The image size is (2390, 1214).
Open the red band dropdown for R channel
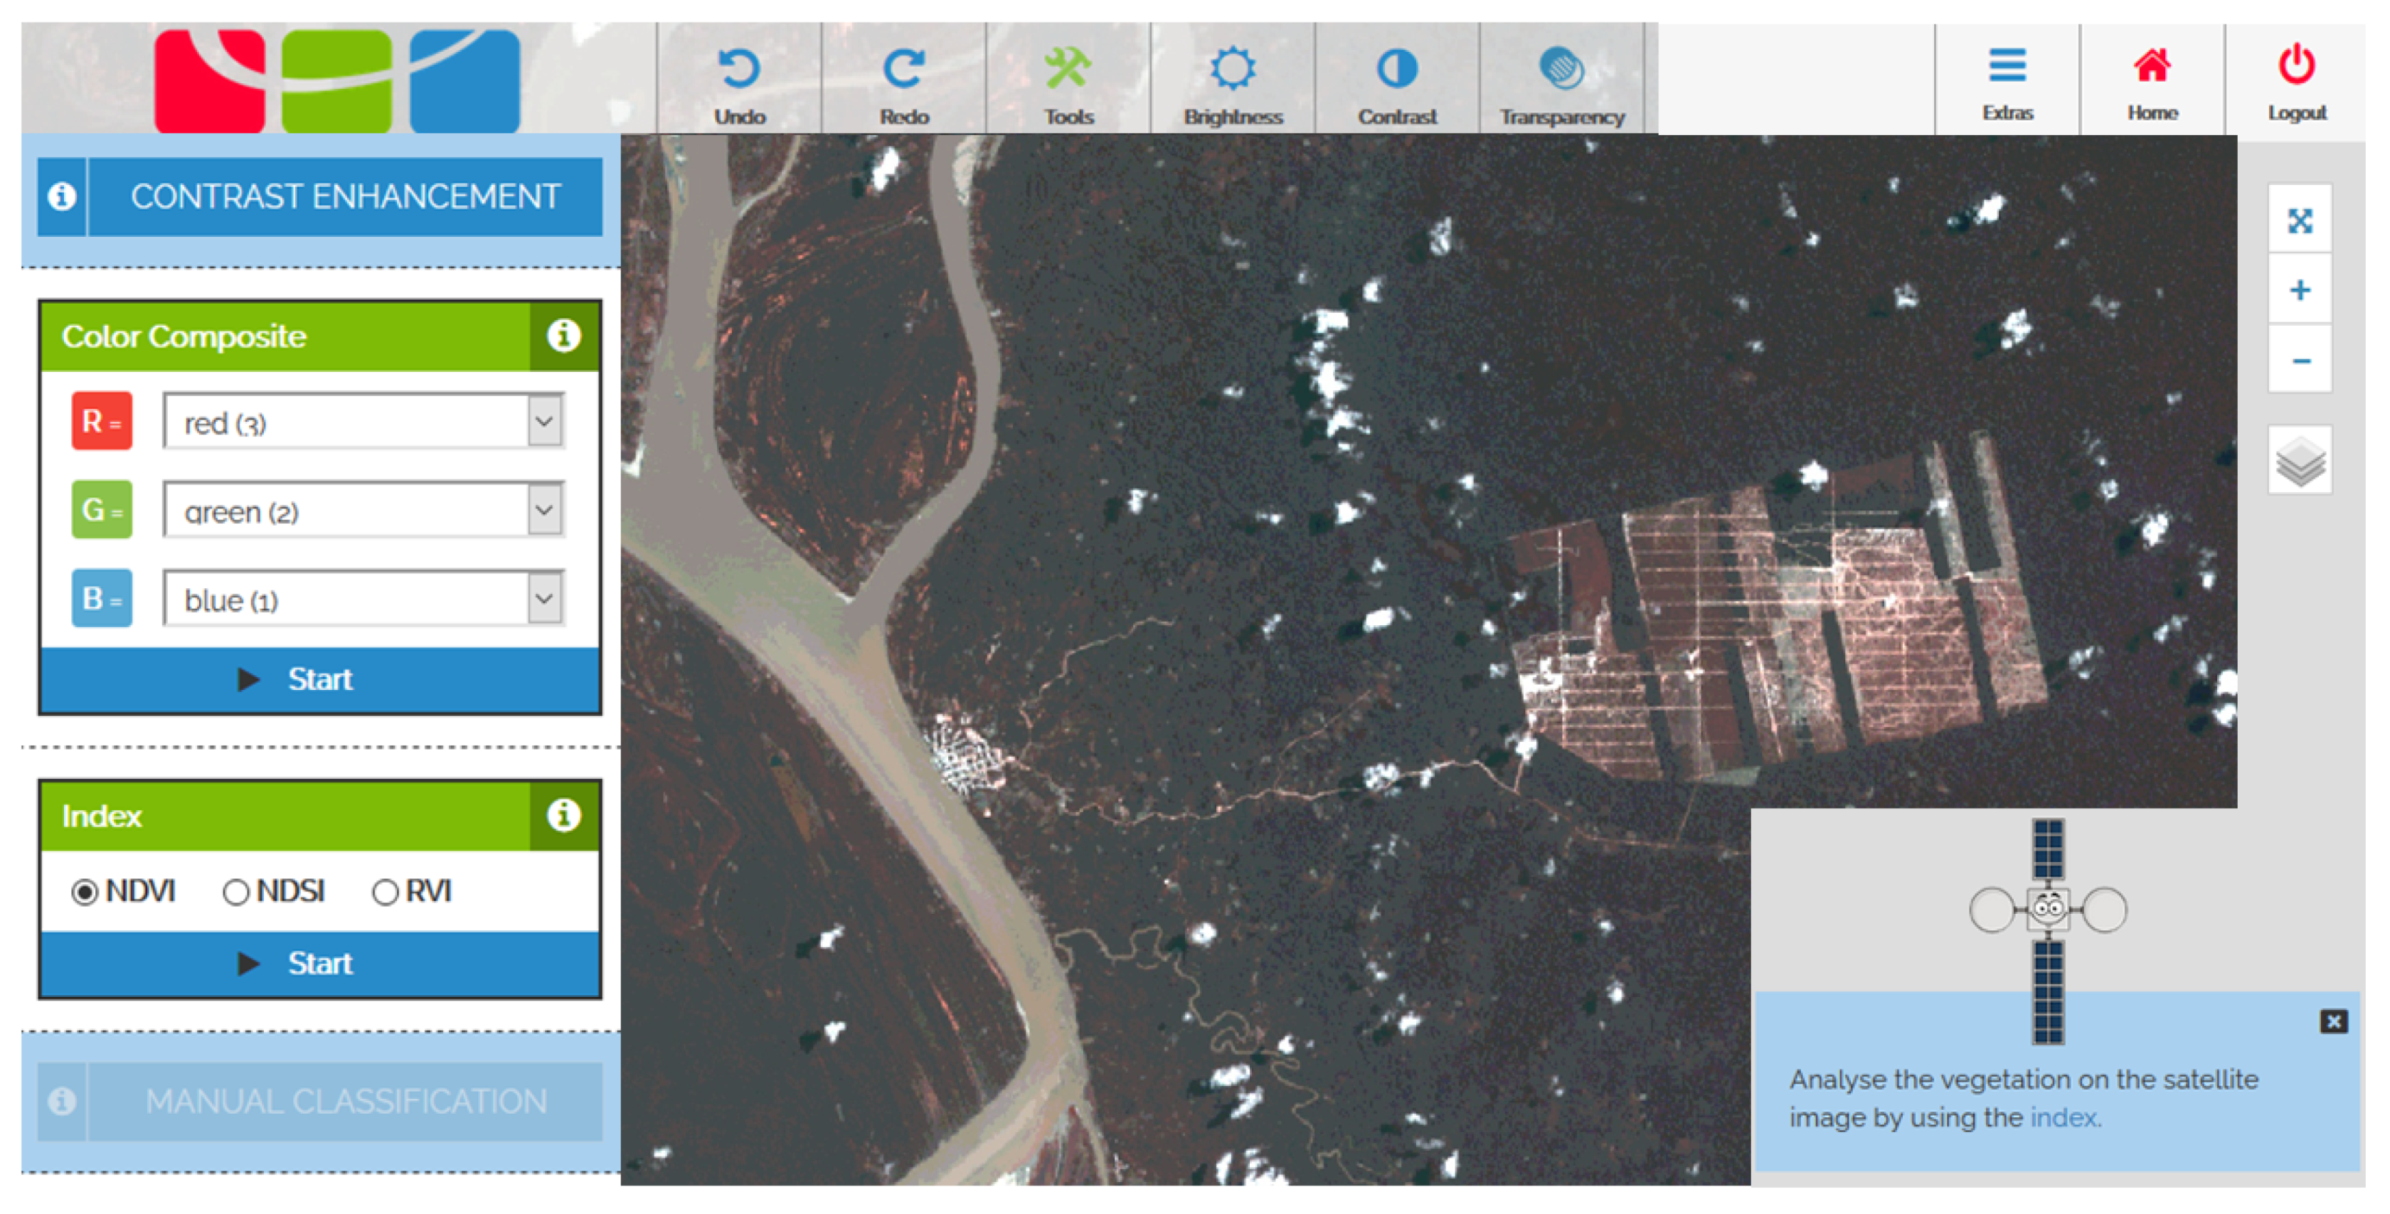coord(545,422)
